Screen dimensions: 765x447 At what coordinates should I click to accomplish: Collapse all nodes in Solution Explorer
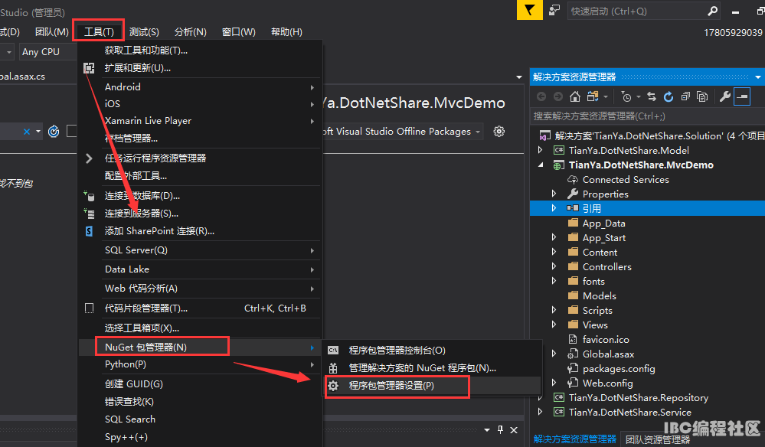tap(685, 96)
